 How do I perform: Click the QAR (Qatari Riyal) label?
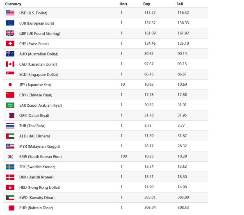34,116
